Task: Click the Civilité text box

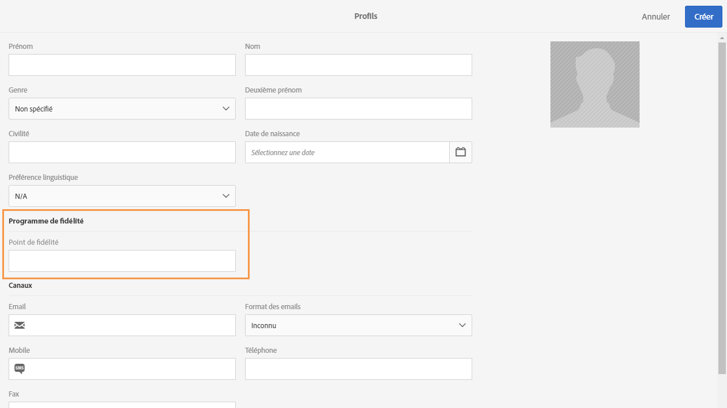Action: (122, 152)
